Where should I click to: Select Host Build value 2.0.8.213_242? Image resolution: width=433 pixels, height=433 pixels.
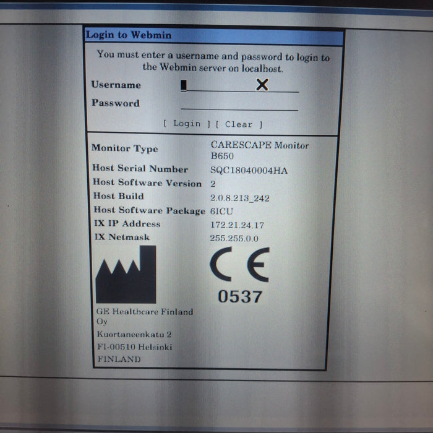tap(239, 198)
